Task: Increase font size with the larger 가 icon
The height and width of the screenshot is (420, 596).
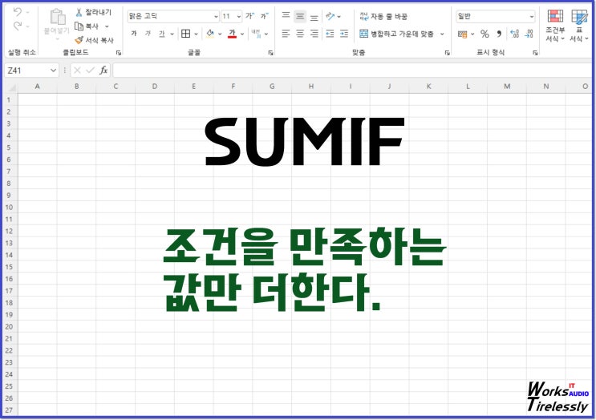Action: click(x=249, y=16)
